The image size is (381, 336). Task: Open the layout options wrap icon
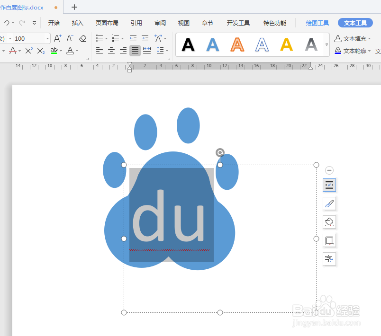[329, 185]
